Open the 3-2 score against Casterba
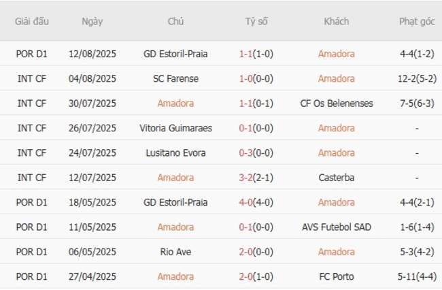 248,178
